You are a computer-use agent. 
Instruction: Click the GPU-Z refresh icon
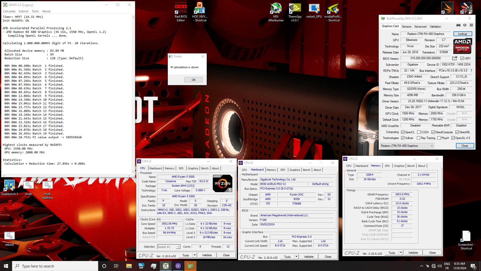[x=465, y=25]
